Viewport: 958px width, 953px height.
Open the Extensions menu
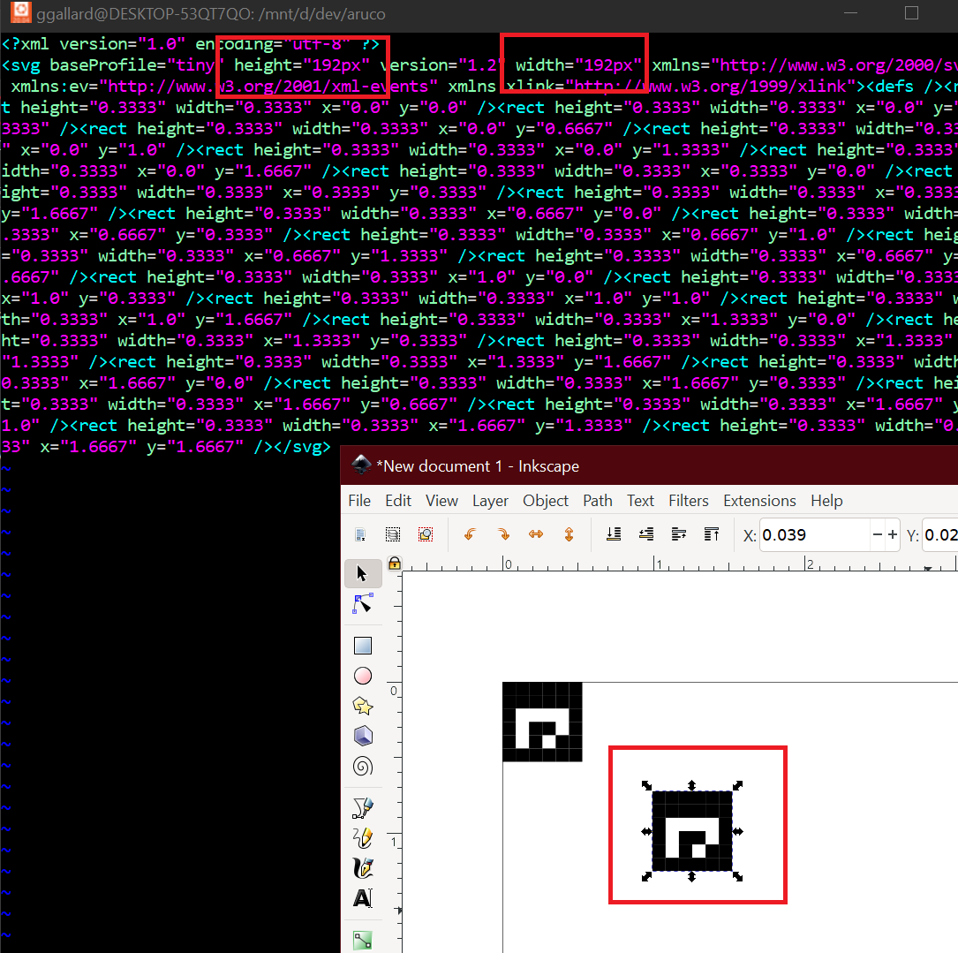(758, 501)
